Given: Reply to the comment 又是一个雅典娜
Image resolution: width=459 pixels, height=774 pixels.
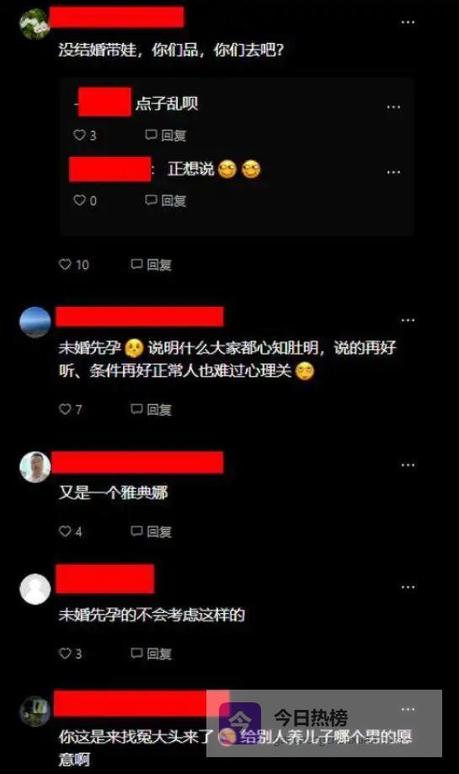Looking at the screenshot, I should tap(151, 531).
